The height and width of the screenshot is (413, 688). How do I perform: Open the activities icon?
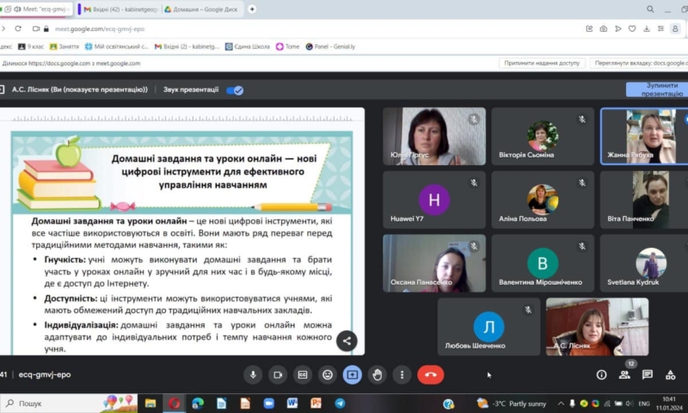(671, 375)
